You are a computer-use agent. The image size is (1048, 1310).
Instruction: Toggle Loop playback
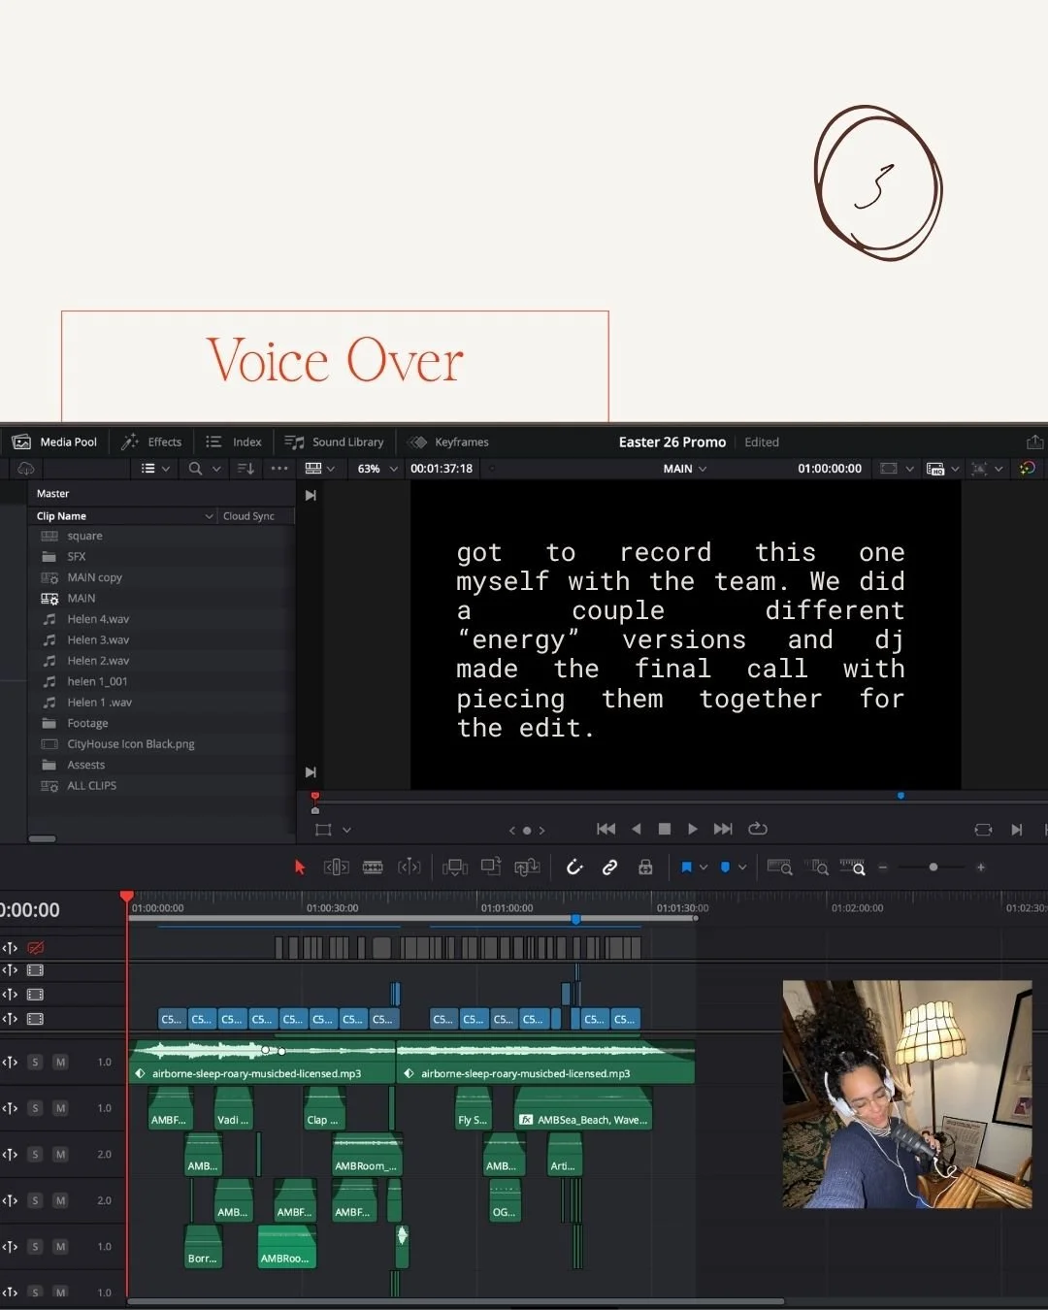(x=758, y=829)
